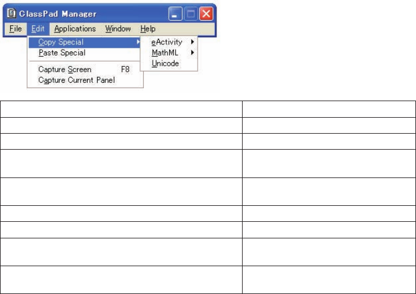The image size is (416, 294).
Task: Open eActivity submenu entry
Action: 169,42
